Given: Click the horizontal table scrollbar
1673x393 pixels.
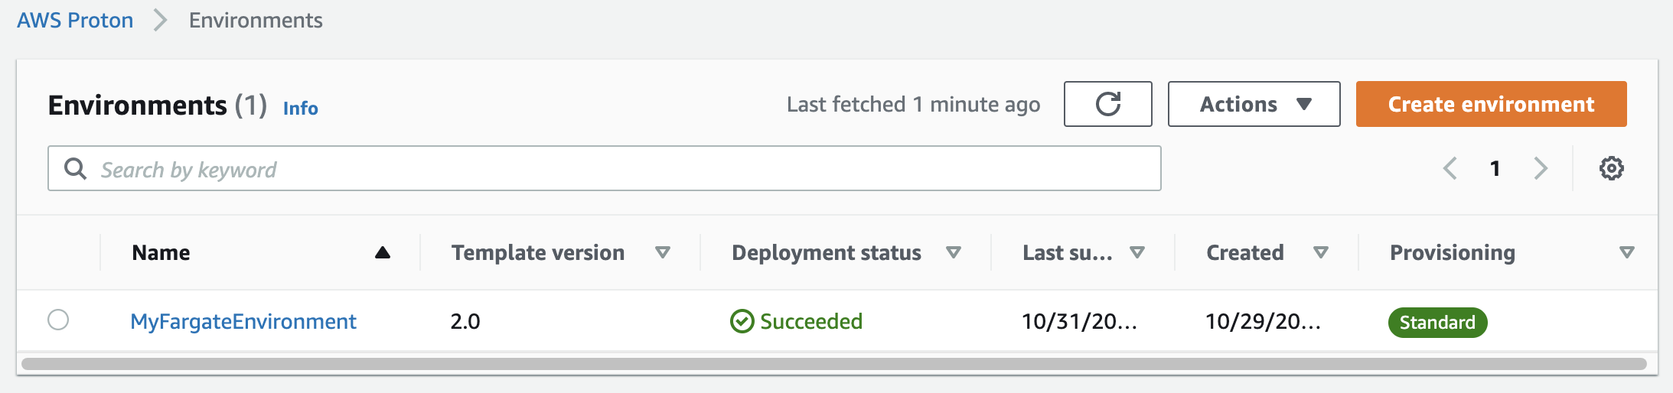Looking at the screenshot, I should pos(834,364).
